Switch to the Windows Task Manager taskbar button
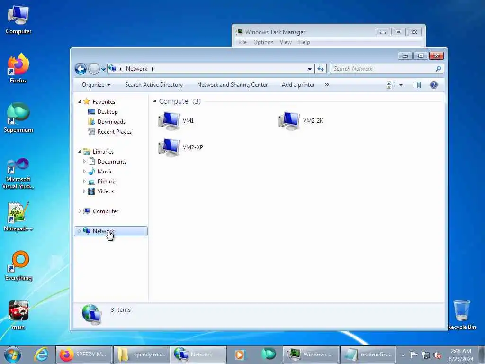Viewport: 485px width, 364px height. (311, 355)
